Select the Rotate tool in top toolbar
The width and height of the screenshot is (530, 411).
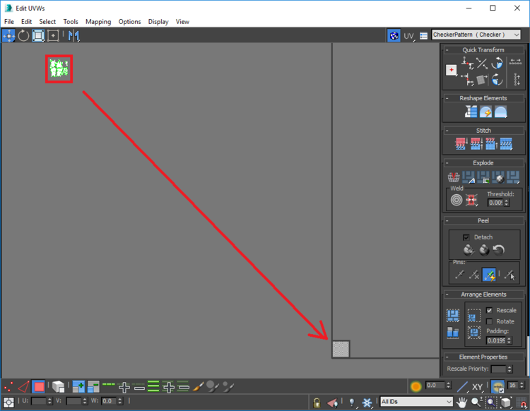(x=23, y=35)
